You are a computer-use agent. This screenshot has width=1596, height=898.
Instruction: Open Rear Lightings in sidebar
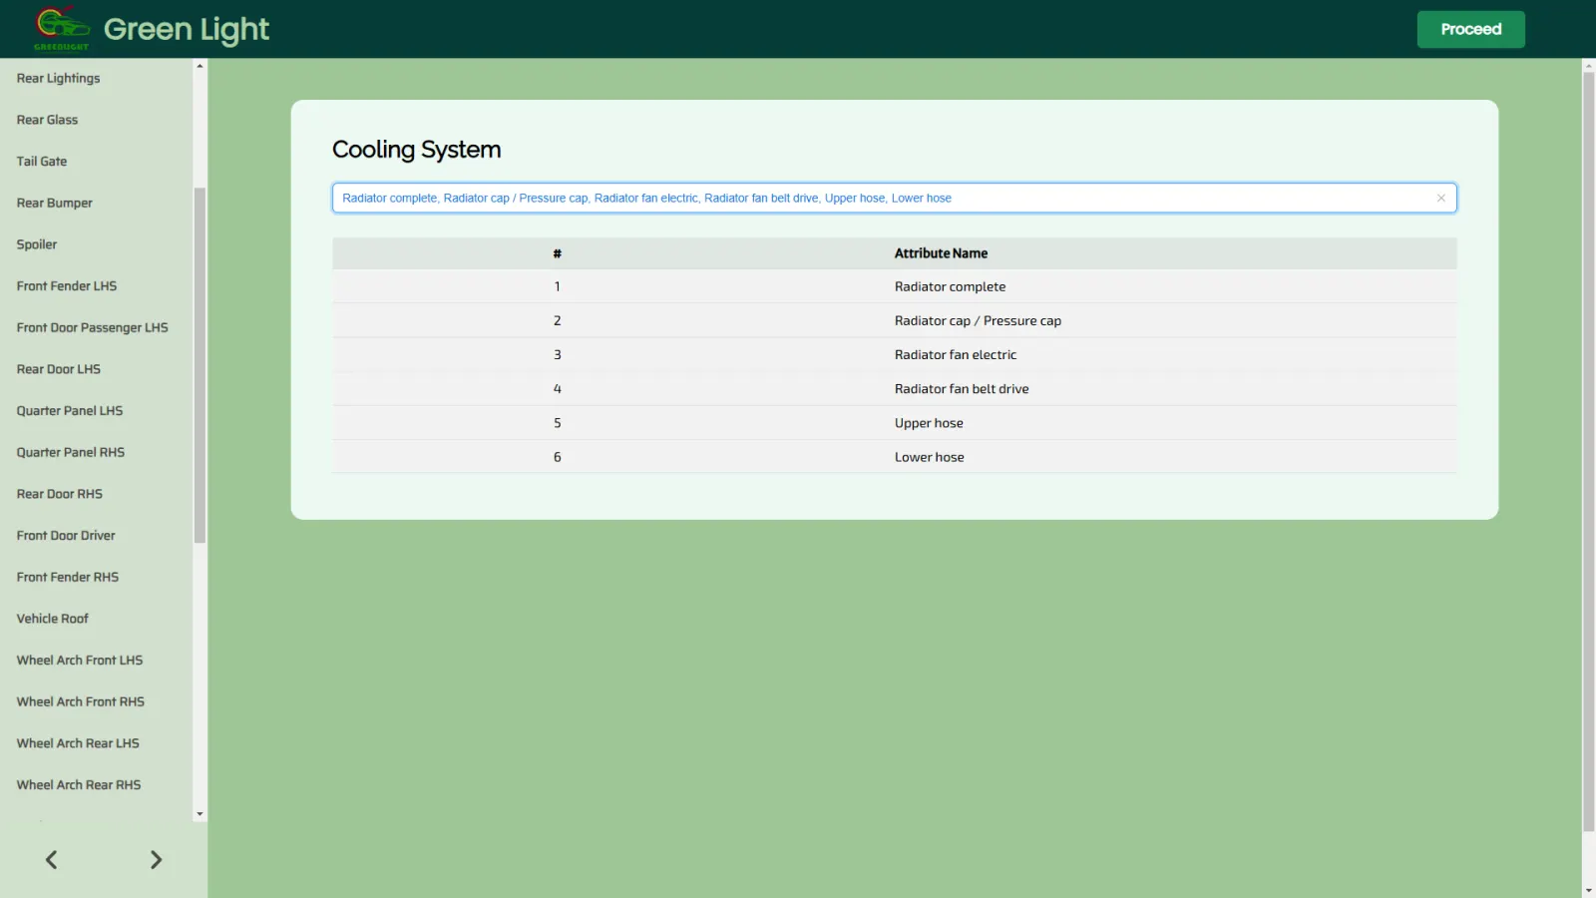click(58, 78)
